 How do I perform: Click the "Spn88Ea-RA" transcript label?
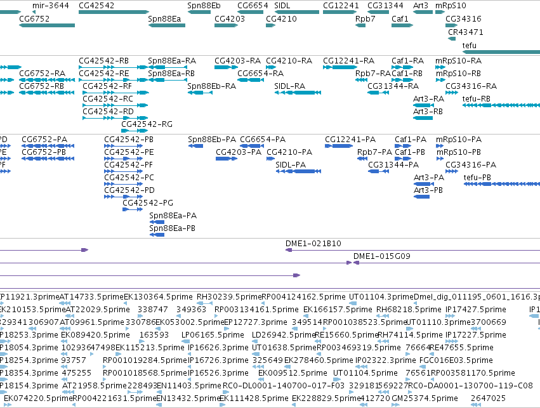(x=172, y=61)
